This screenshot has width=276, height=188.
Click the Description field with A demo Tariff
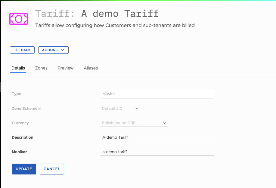point(157,137)
